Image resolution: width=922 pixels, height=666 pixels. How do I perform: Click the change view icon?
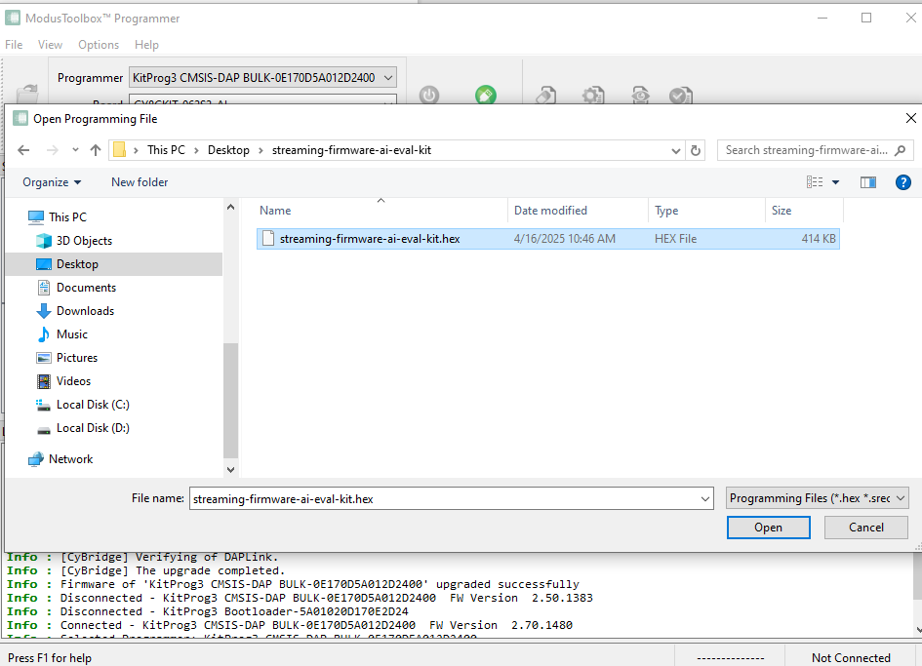(x=815, y=182)
